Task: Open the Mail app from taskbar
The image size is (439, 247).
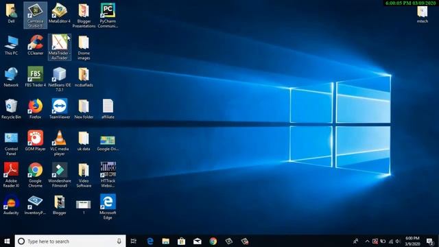Action: coord(198,241)
